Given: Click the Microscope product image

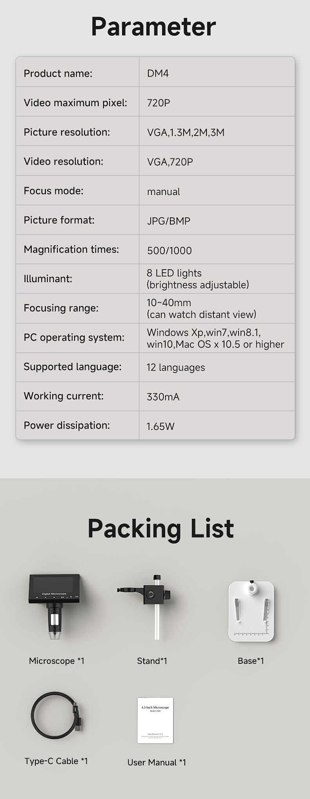Looking at the screenshot, I should (56, 606).
